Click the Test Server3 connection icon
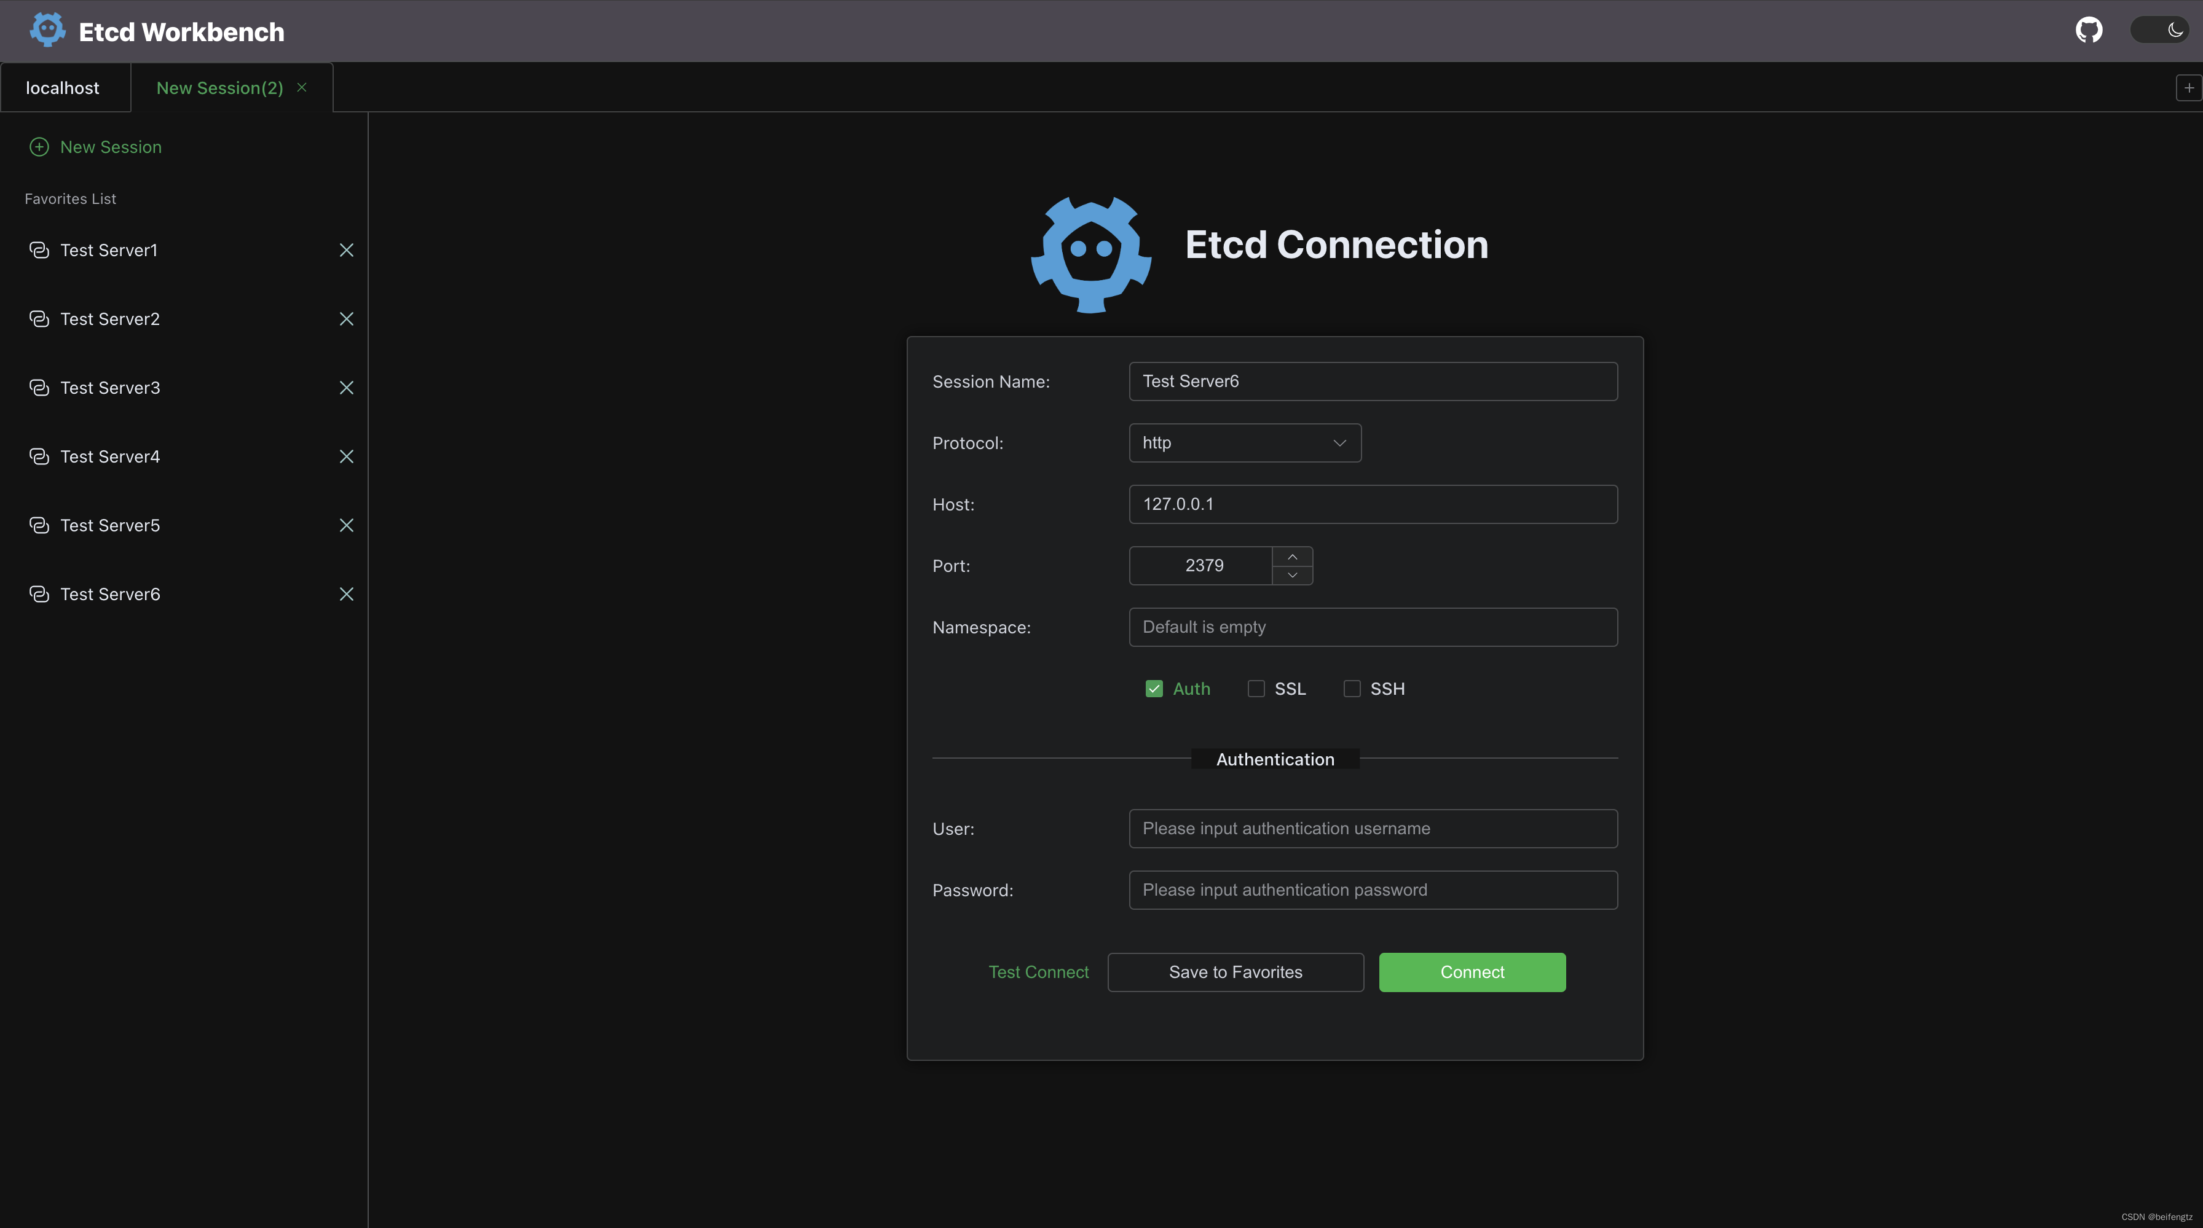Image resolution: width=2203 pixels, height=1228 pixels. pyautogui.click(x=39, y=388)
